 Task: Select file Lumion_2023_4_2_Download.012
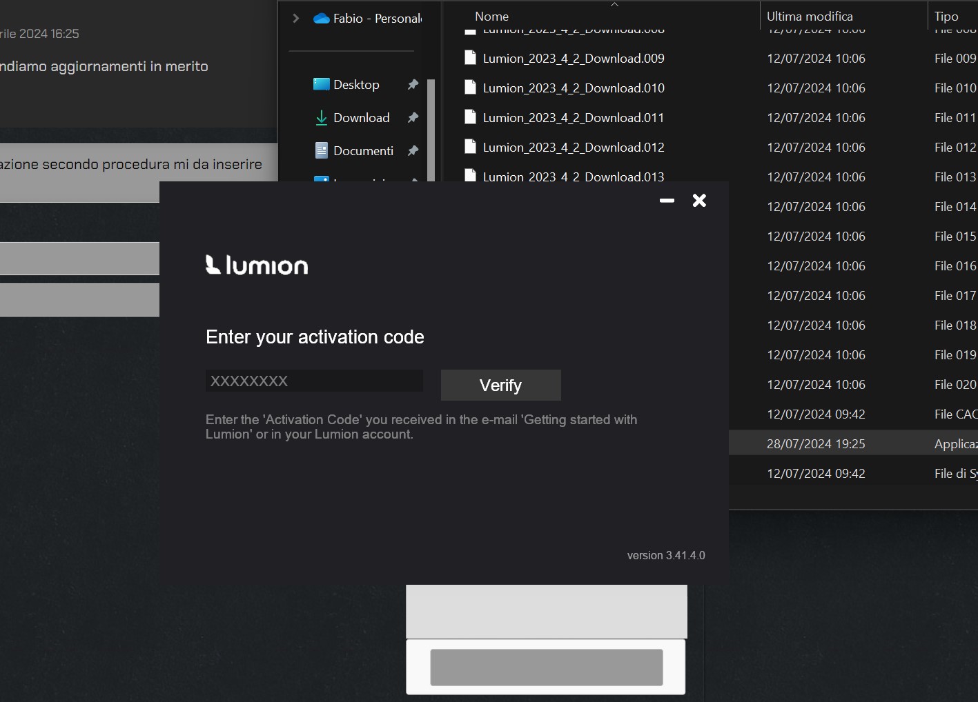click(x=574, y=148)
